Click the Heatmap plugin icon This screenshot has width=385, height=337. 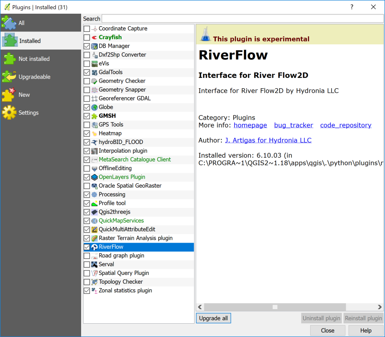(94, 133)
